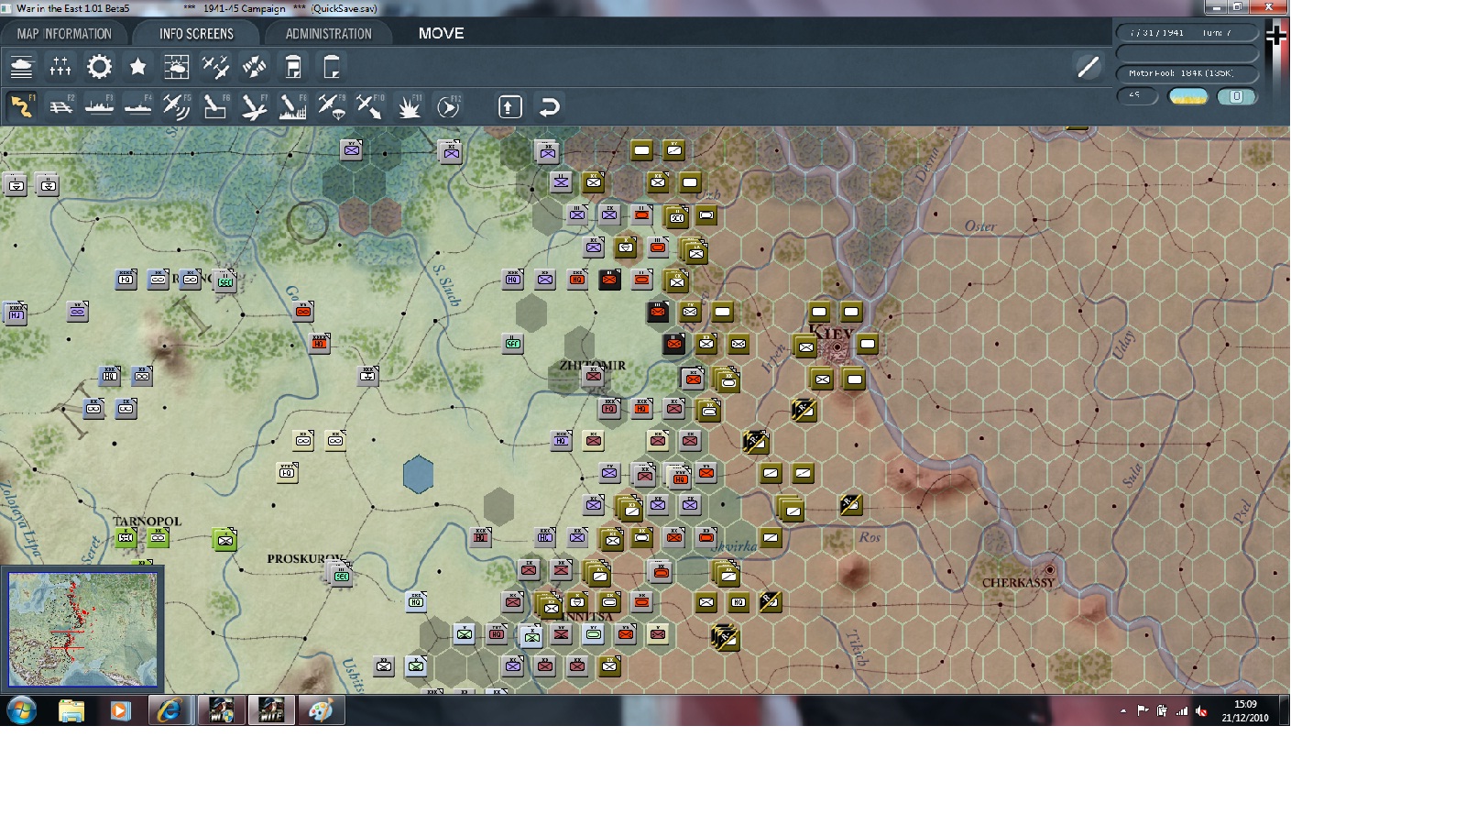Click the ground weather wheat indicator
1466x825 pixels.
click(1188, 96)
